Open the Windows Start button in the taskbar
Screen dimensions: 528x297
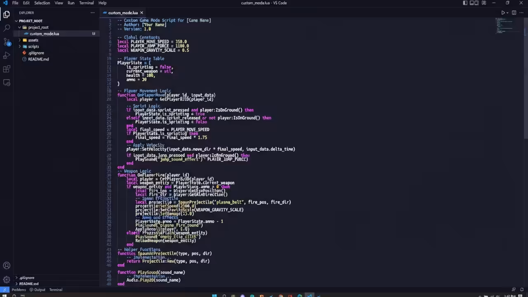(x=214, y=295)
